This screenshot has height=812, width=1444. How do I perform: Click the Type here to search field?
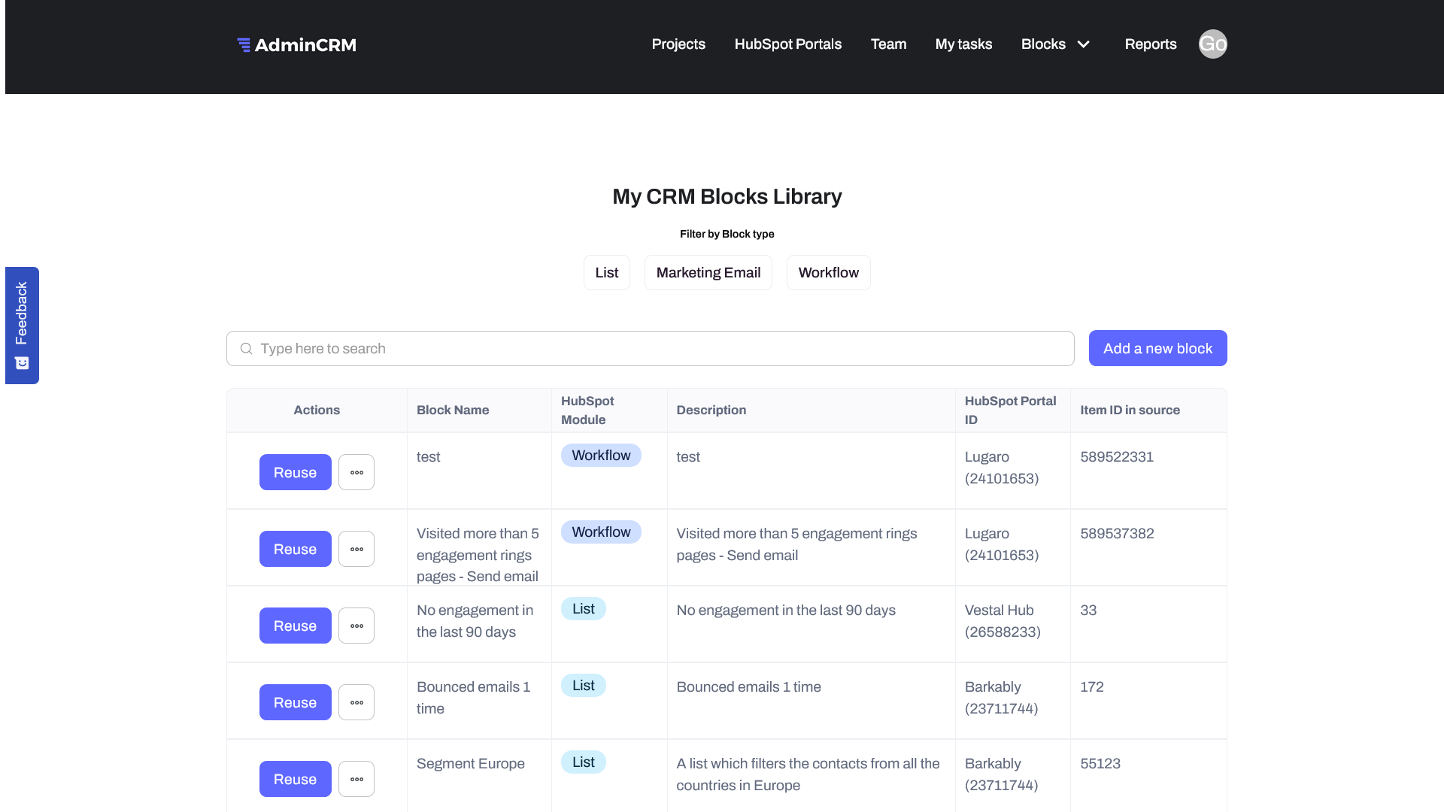(x=526, y=348)
